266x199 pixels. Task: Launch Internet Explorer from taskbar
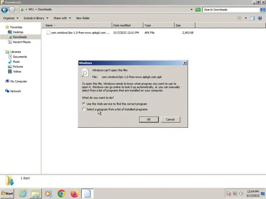23,193
